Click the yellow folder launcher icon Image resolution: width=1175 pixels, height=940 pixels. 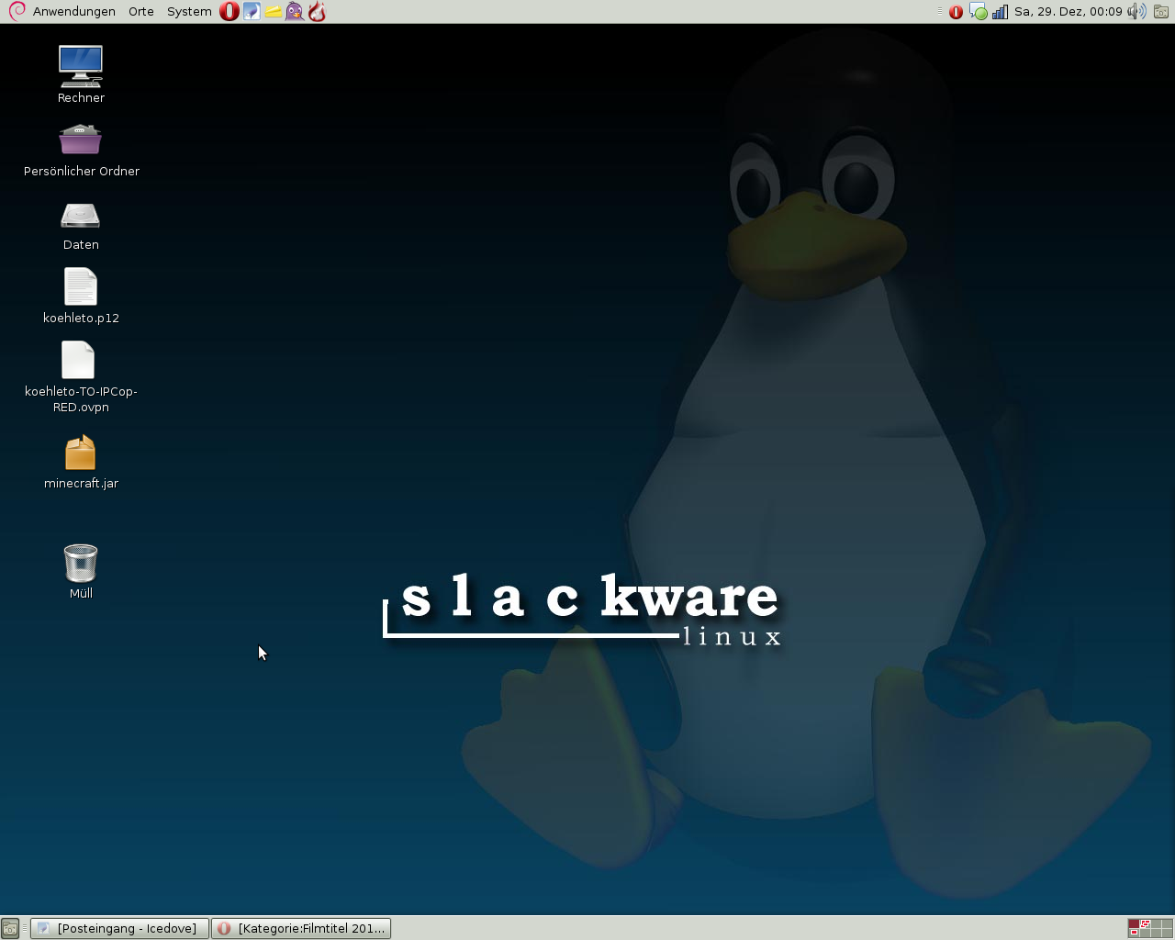tap(274, 12)
